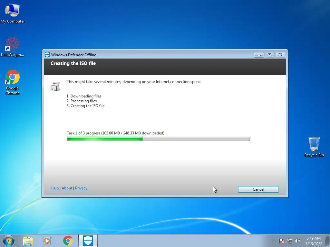Click the ISO disc icon in the dialog
The image size is (330, 247).
click(x=55, y=86)
